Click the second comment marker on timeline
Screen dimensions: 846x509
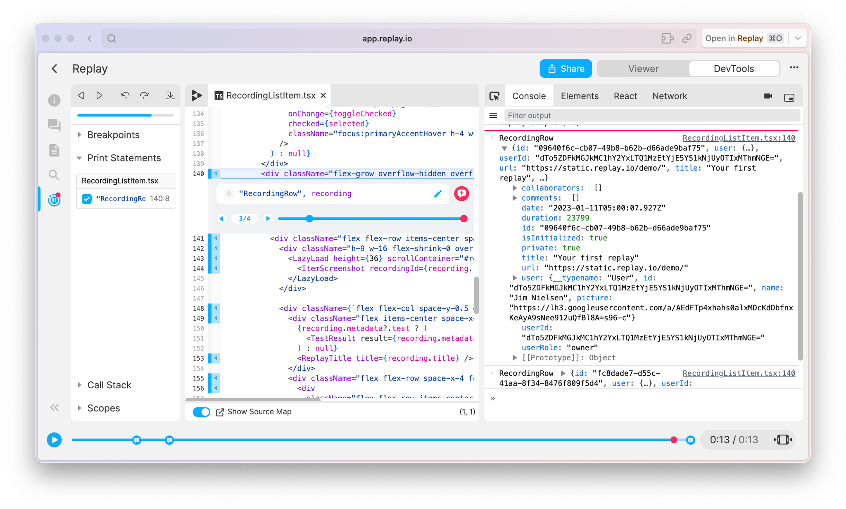coord(169,440)
